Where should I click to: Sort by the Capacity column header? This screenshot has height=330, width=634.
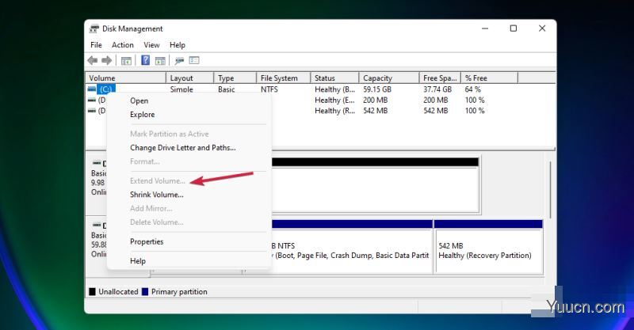(389, 78)
